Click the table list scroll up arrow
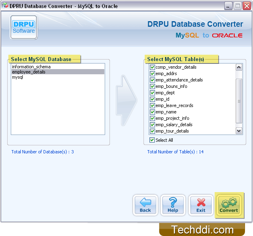 [x=239, y=67]
